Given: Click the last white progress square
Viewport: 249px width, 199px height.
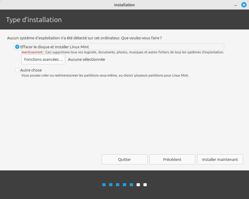Looking at the screenshot, I should [x=145, y=185].
